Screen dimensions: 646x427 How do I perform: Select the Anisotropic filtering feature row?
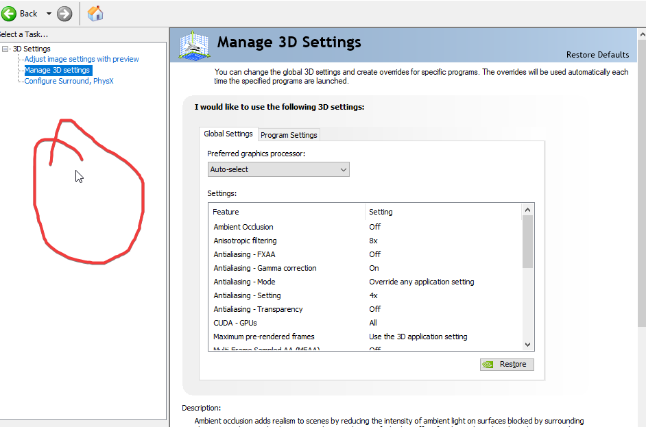click(365, 241)
